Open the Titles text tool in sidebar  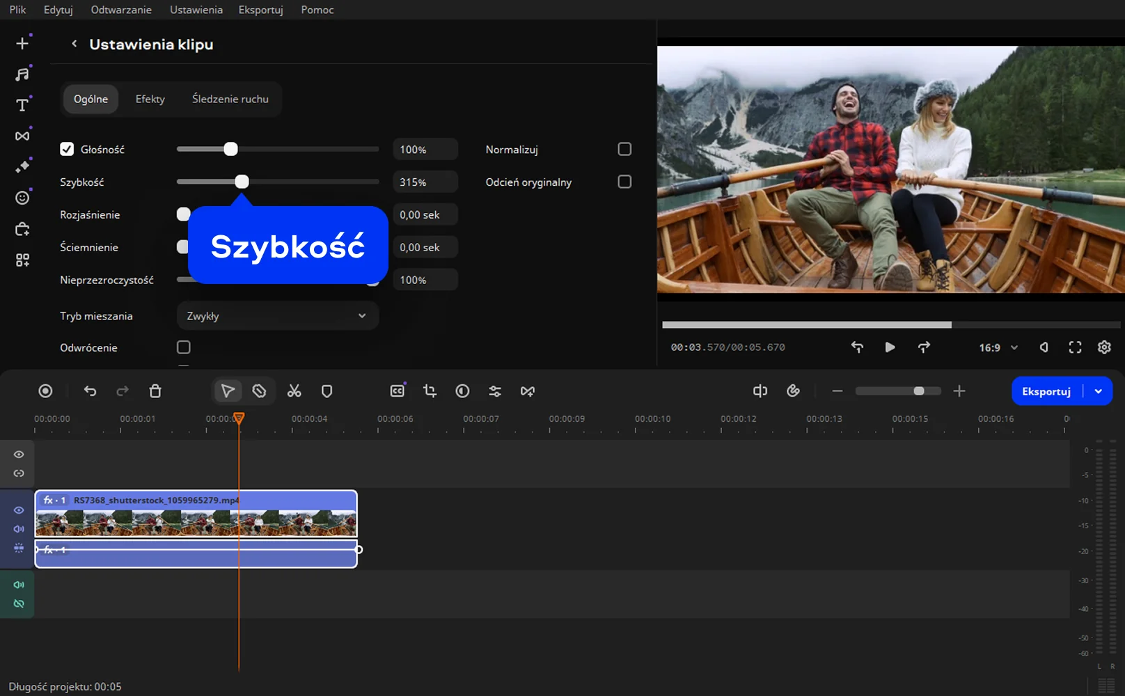(x=22, y=105)
